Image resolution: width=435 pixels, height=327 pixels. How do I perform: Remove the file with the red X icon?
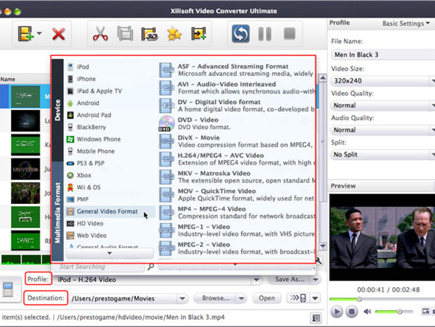pos(59,34)
